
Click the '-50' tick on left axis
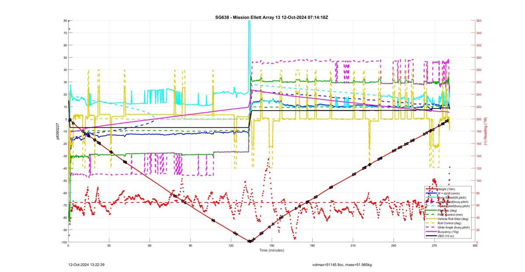tap(64, 181)
